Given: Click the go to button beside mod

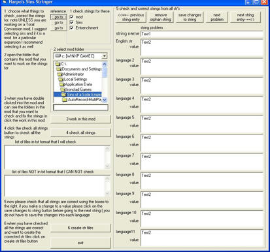Looking at the screenshot, I should tap(59, 17).
